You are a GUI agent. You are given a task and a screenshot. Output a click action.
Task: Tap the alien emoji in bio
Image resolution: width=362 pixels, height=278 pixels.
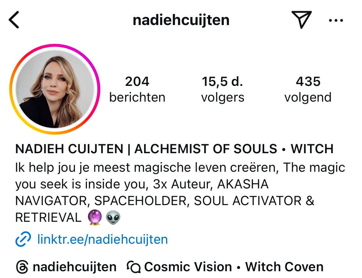click(x=113, y=217)
